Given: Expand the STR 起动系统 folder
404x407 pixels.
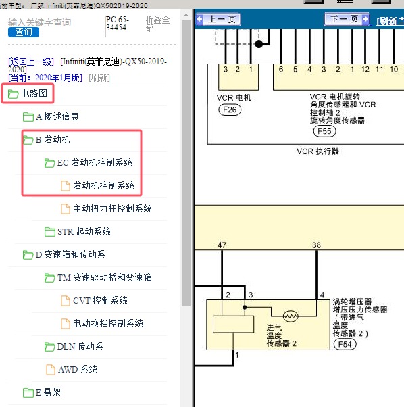Looking at the screenshot, I should click(84, 231).
